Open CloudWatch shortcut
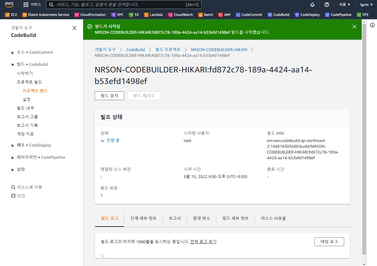377x266 pixels. pos(180,15)
